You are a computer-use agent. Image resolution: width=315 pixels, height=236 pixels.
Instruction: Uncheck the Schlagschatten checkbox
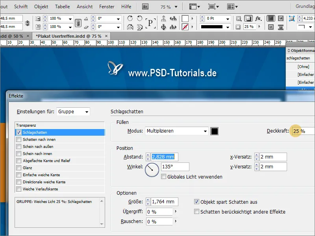pos(19,133)
